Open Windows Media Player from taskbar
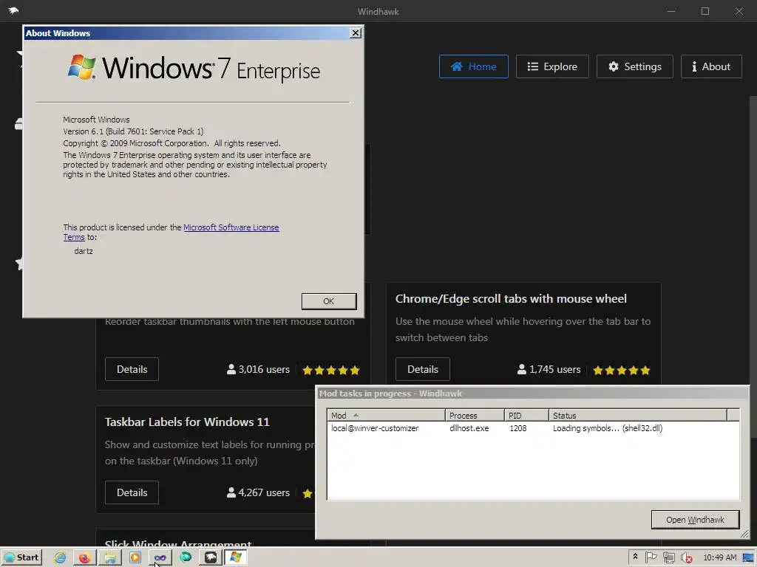The width and height of the screenshot is (757, 567). [135, 557]
